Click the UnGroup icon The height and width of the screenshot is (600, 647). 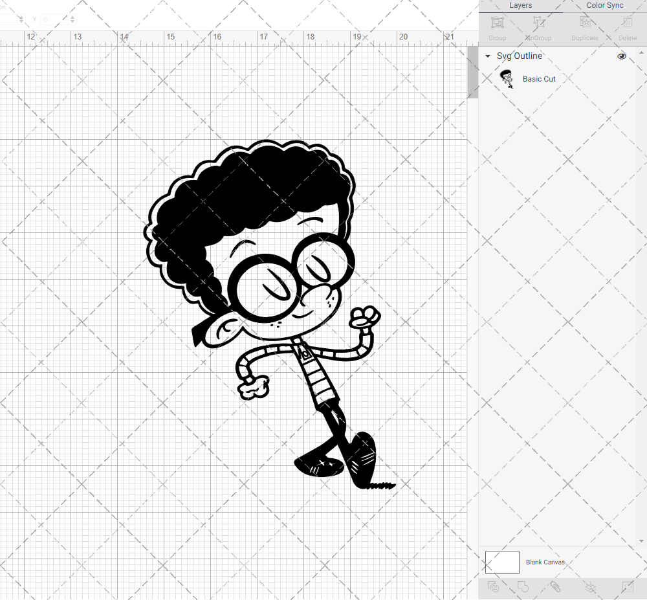click(x=538, y=23)
